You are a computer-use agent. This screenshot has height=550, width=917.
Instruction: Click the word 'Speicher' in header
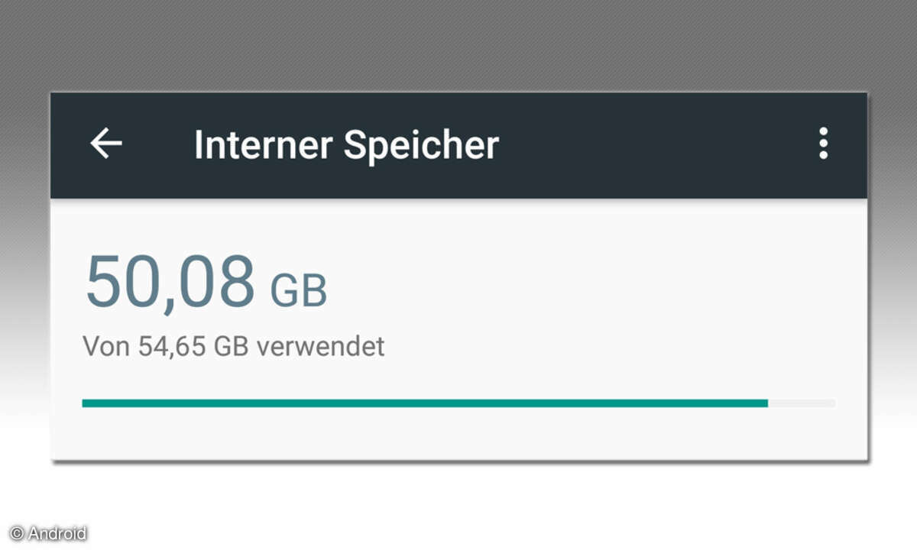(421, 145)
